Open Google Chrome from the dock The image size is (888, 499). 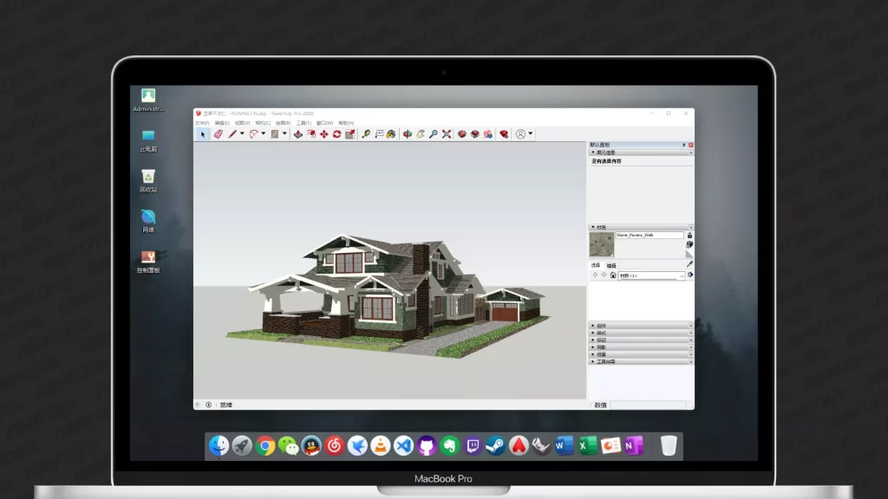click(x=265, y=446)
